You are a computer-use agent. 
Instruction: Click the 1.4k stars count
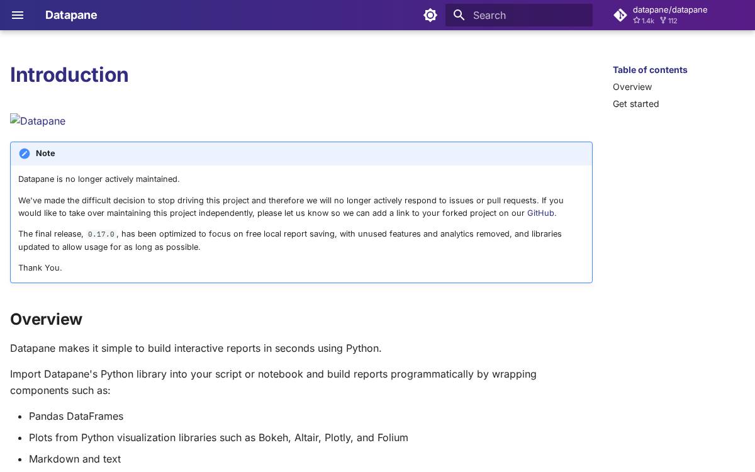[644, 21]
